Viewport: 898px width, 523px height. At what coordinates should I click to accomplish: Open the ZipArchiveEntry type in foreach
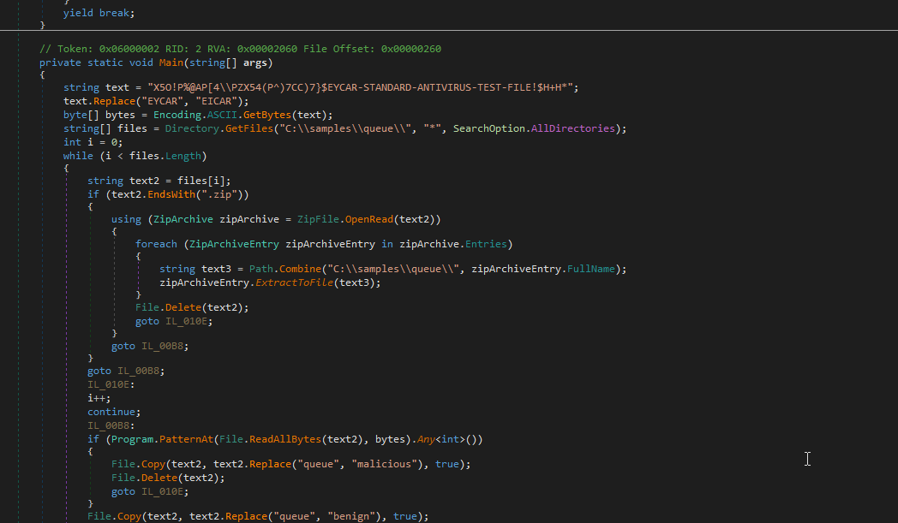pos(234,244)
